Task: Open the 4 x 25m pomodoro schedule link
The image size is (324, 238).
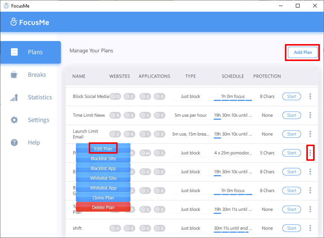Action: (x=232, y=153)
